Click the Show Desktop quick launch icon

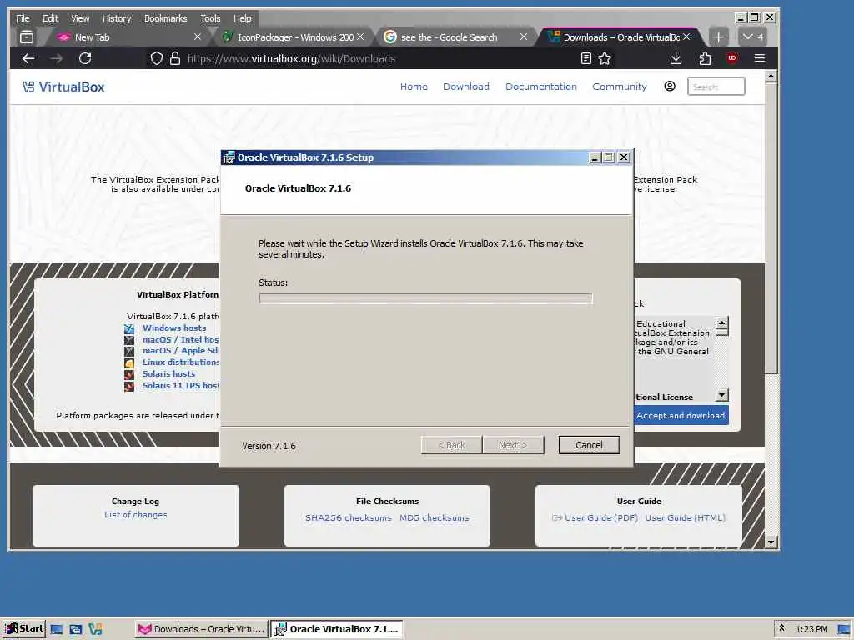click(x=57, y=629)
